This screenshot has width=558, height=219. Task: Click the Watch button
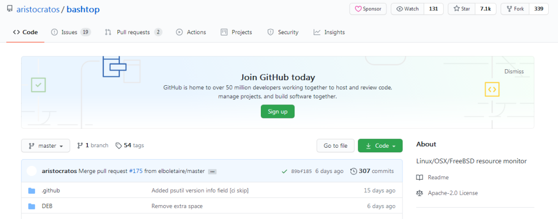[x=408, y=9]
